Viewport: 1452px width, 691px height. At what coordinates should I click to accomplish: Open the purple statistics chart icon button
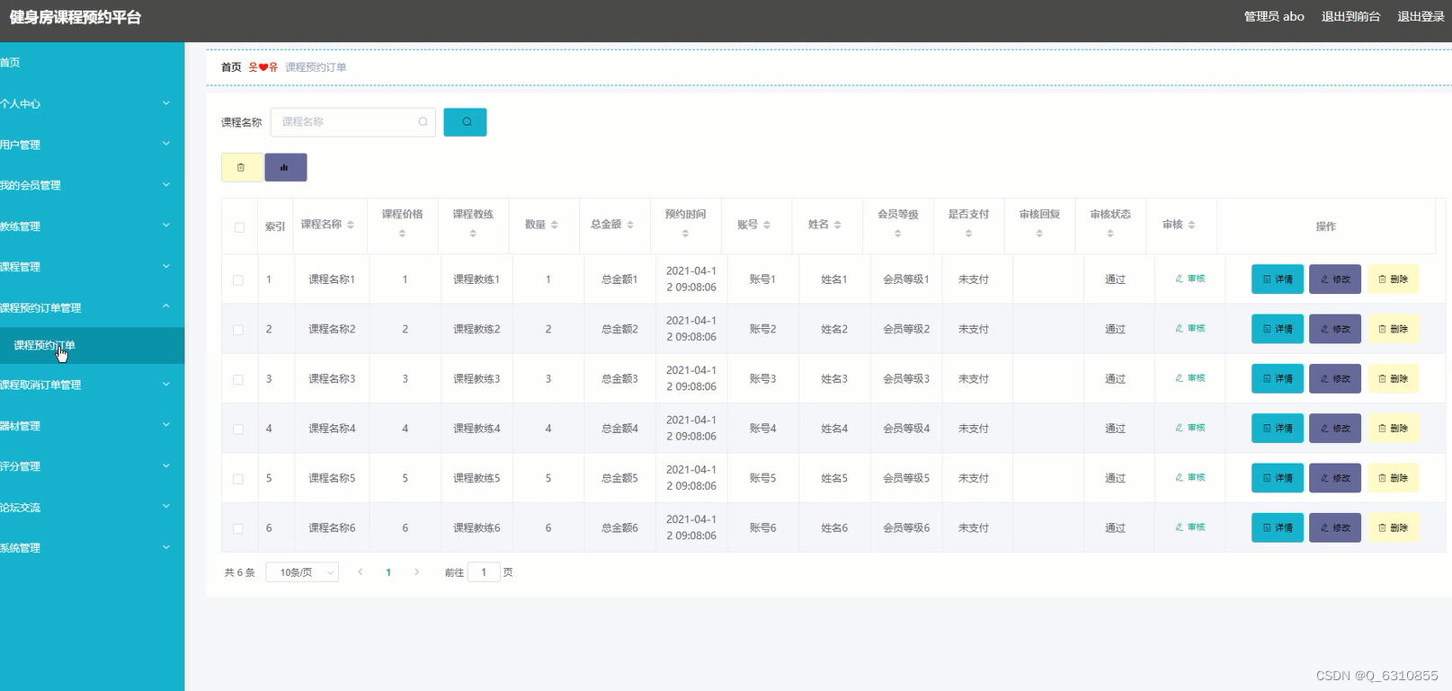286,167
